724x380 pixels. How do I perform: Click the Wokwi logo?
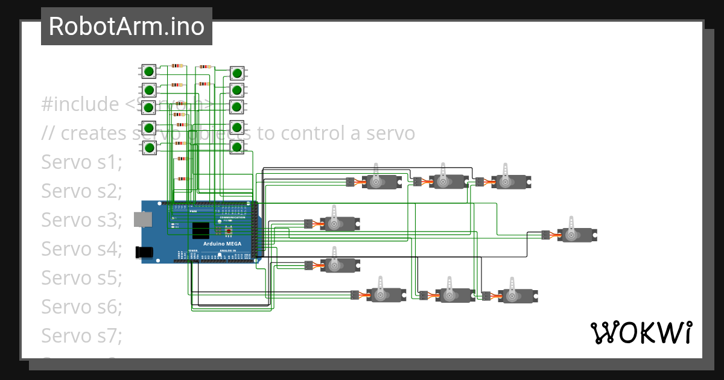point(643,331)
